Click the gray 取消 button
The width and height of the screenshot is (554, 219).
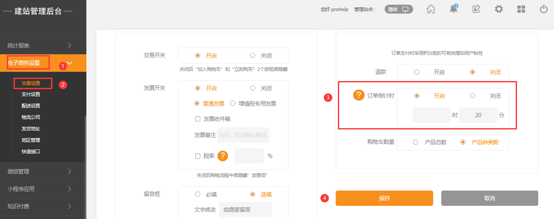click(490, 198)
